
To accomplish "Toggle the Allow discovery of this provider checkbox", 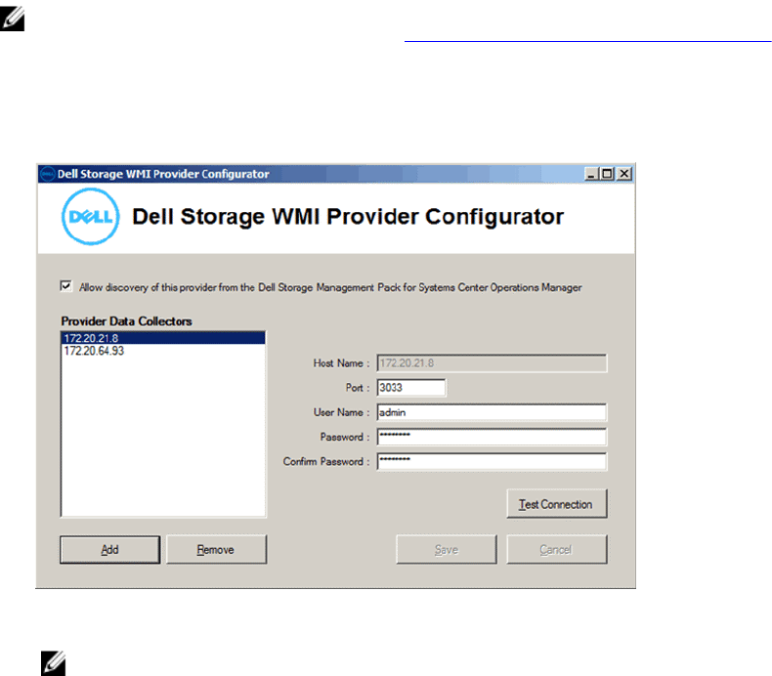I will tap(66, 286).
